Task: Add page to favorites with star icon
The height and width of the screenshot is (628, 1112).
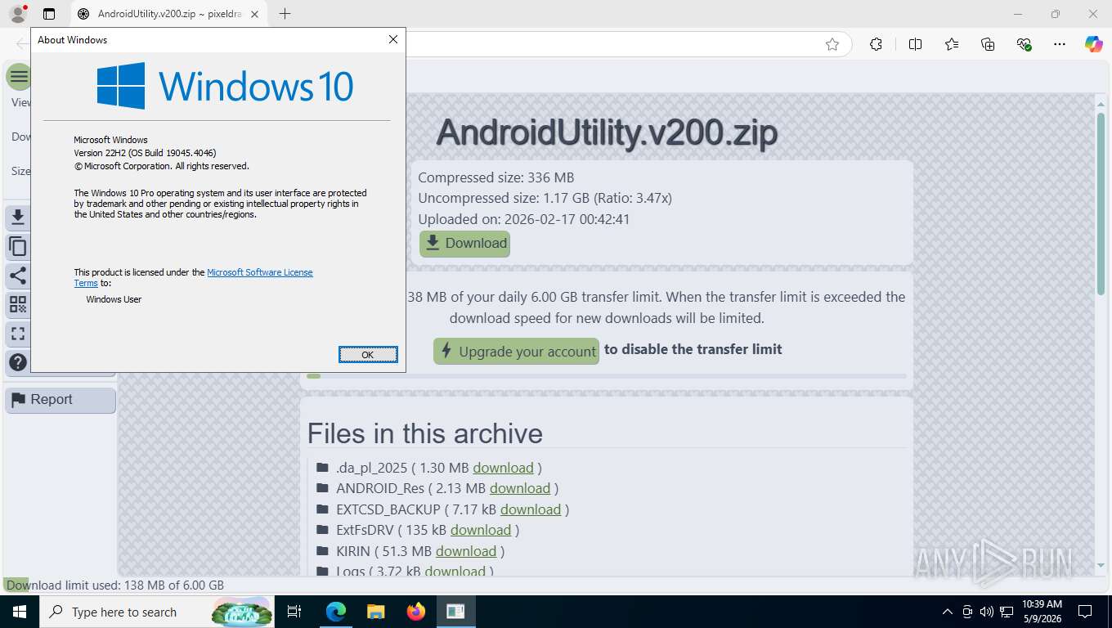Action: click(832, 45)
